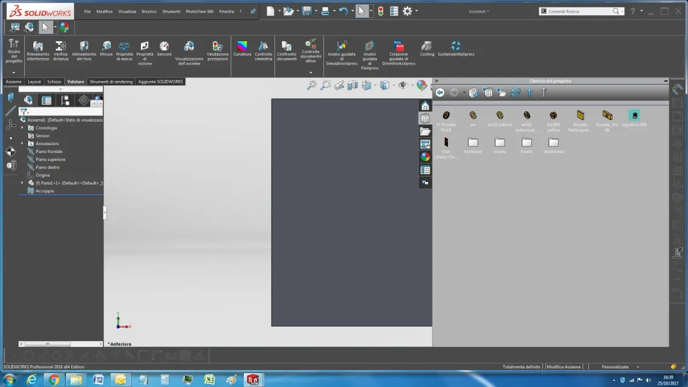
Task: Open the Personalizzate units dropdown
Action: click(619, 367)
